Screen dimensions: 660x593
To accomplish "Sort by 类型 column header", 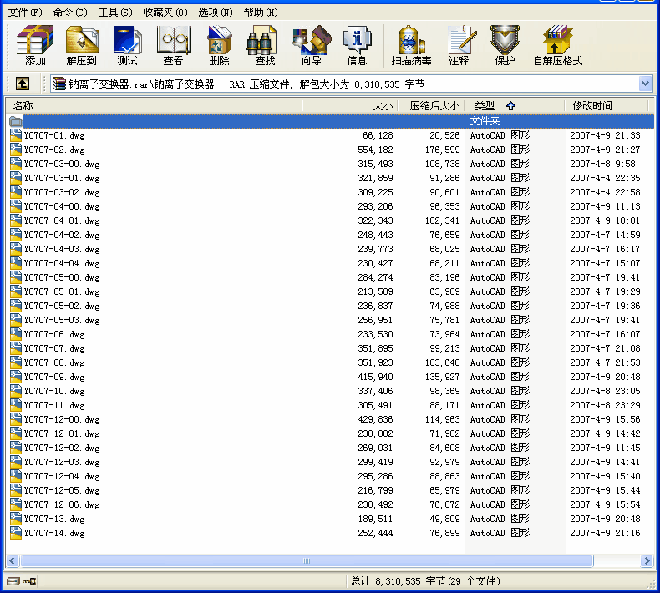I will pyautogui.click(x=485, y=106).
